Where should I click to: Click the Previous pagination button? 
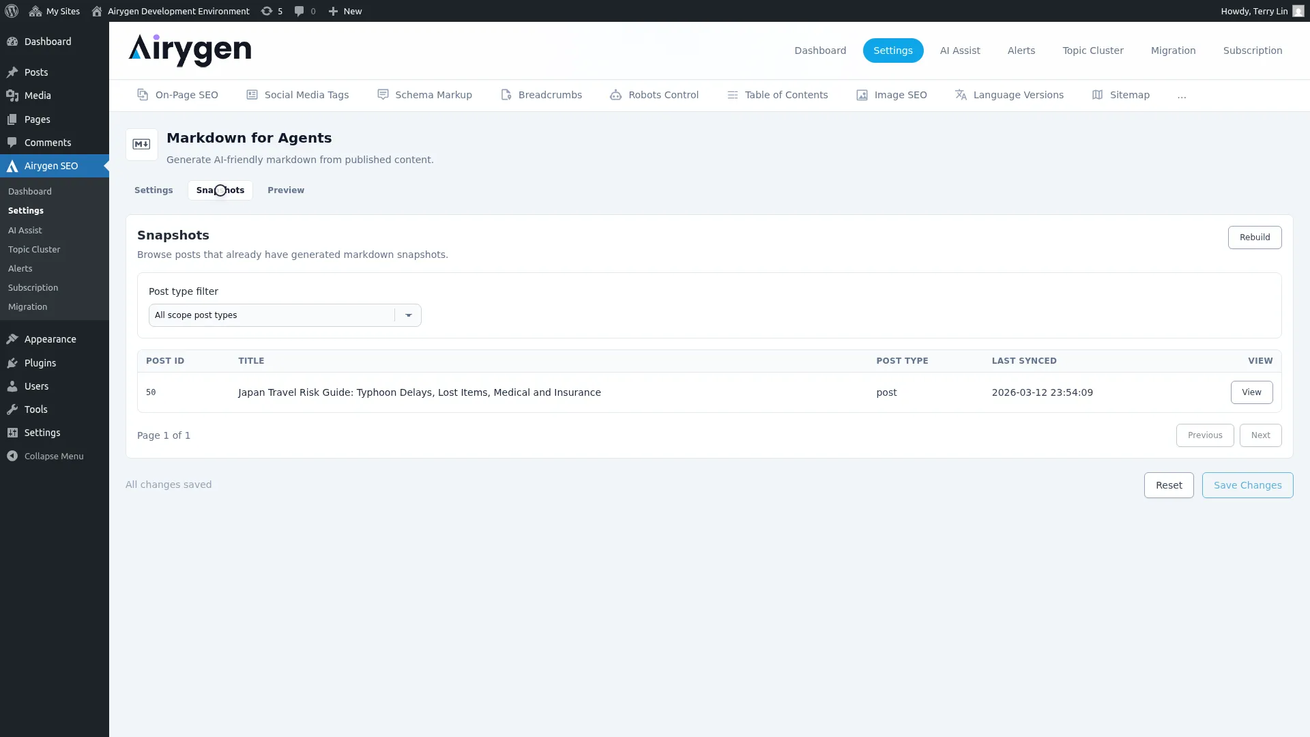pyautogui.click(x=1205, y=435)
